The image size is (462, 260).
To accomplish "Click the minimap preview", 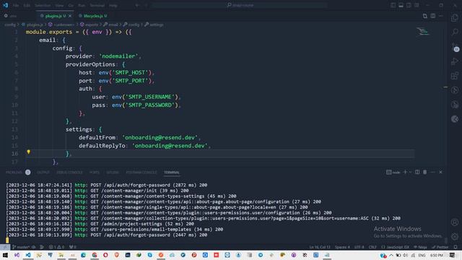I will (x=423, y=31).
